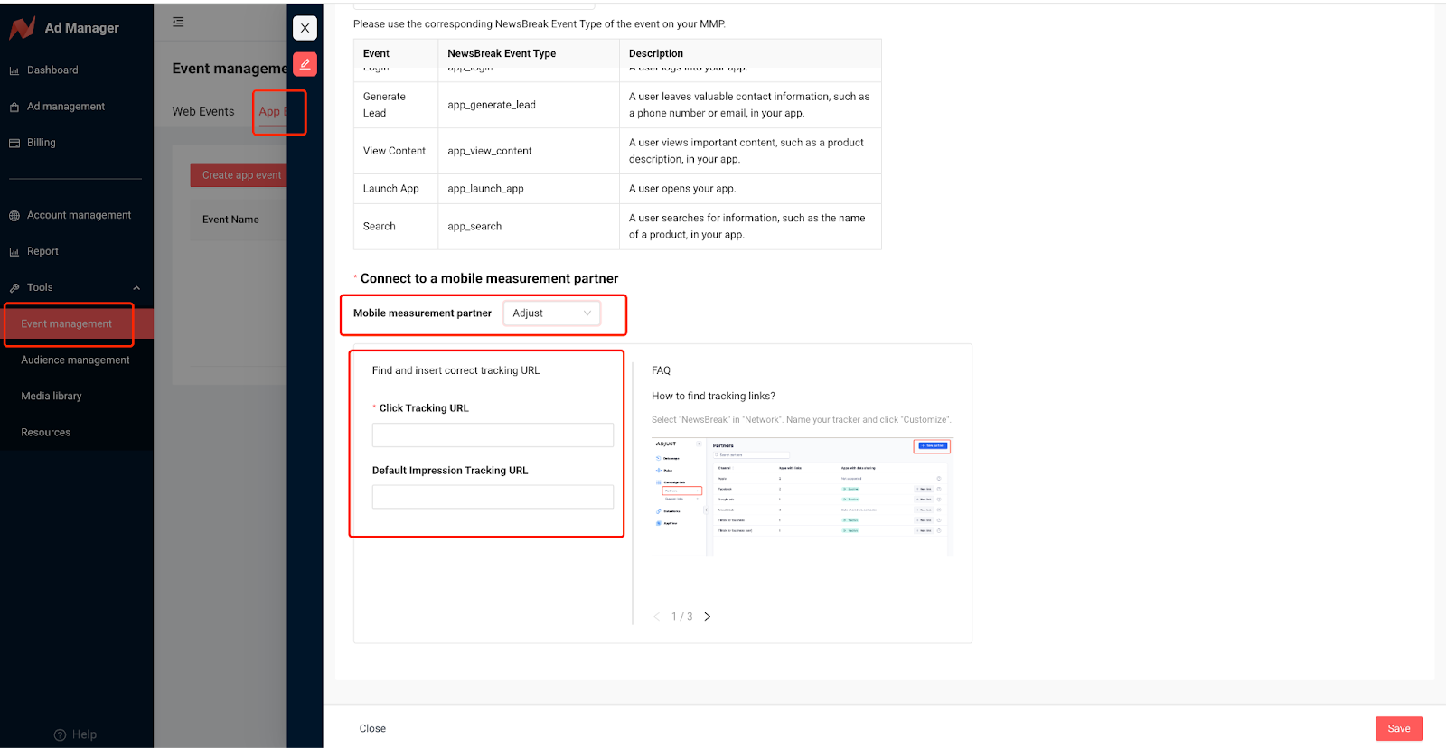1446x748 pixels.
Task: Go to the next FAQ slide arrow
Action: tap(708, 616)
